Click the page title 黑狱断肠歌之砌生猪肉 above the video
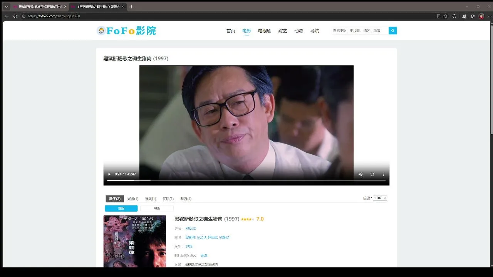Image resolution: width=493 pixels, height=277 pixels. click(x=127, y=58)
